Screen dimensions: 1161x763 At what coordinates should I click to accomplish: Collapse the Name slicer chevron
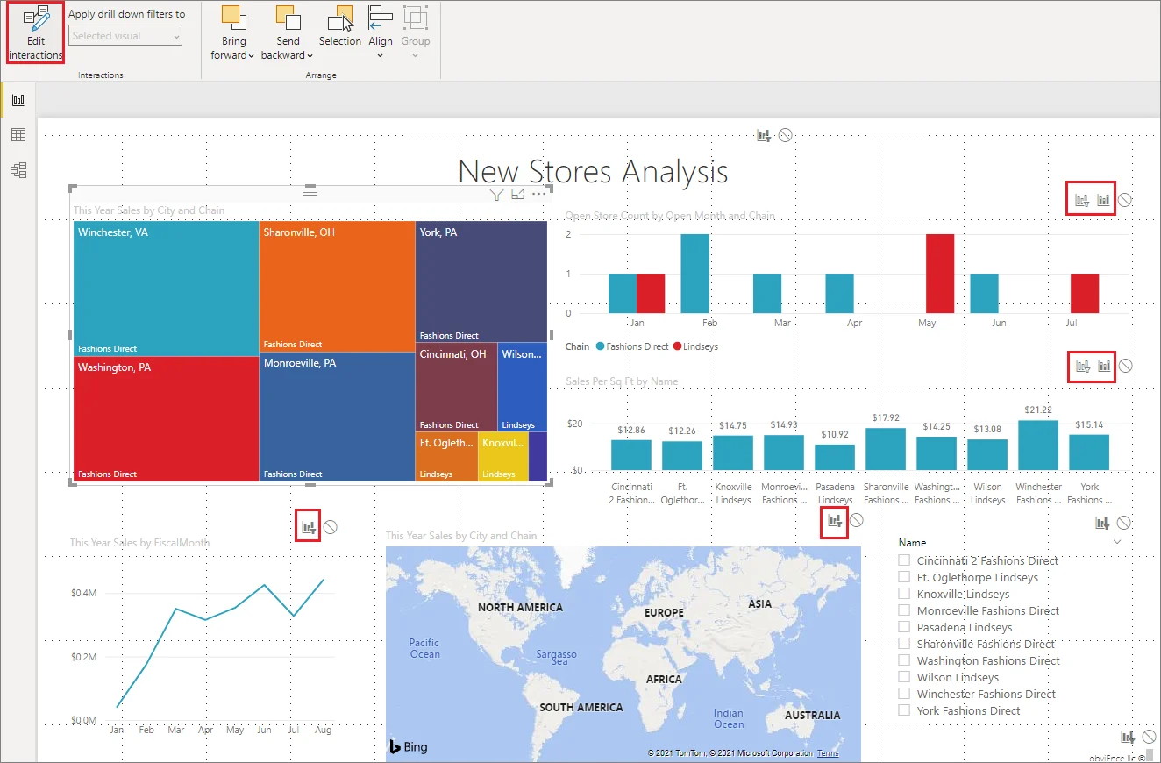1117,543
